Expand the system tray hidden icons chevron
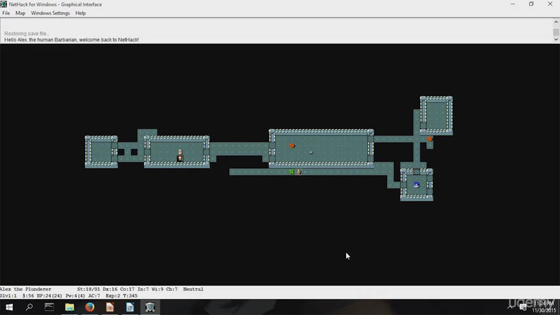Image resolution: width=560 pixels, height=315 pixels. click(510, 307)
